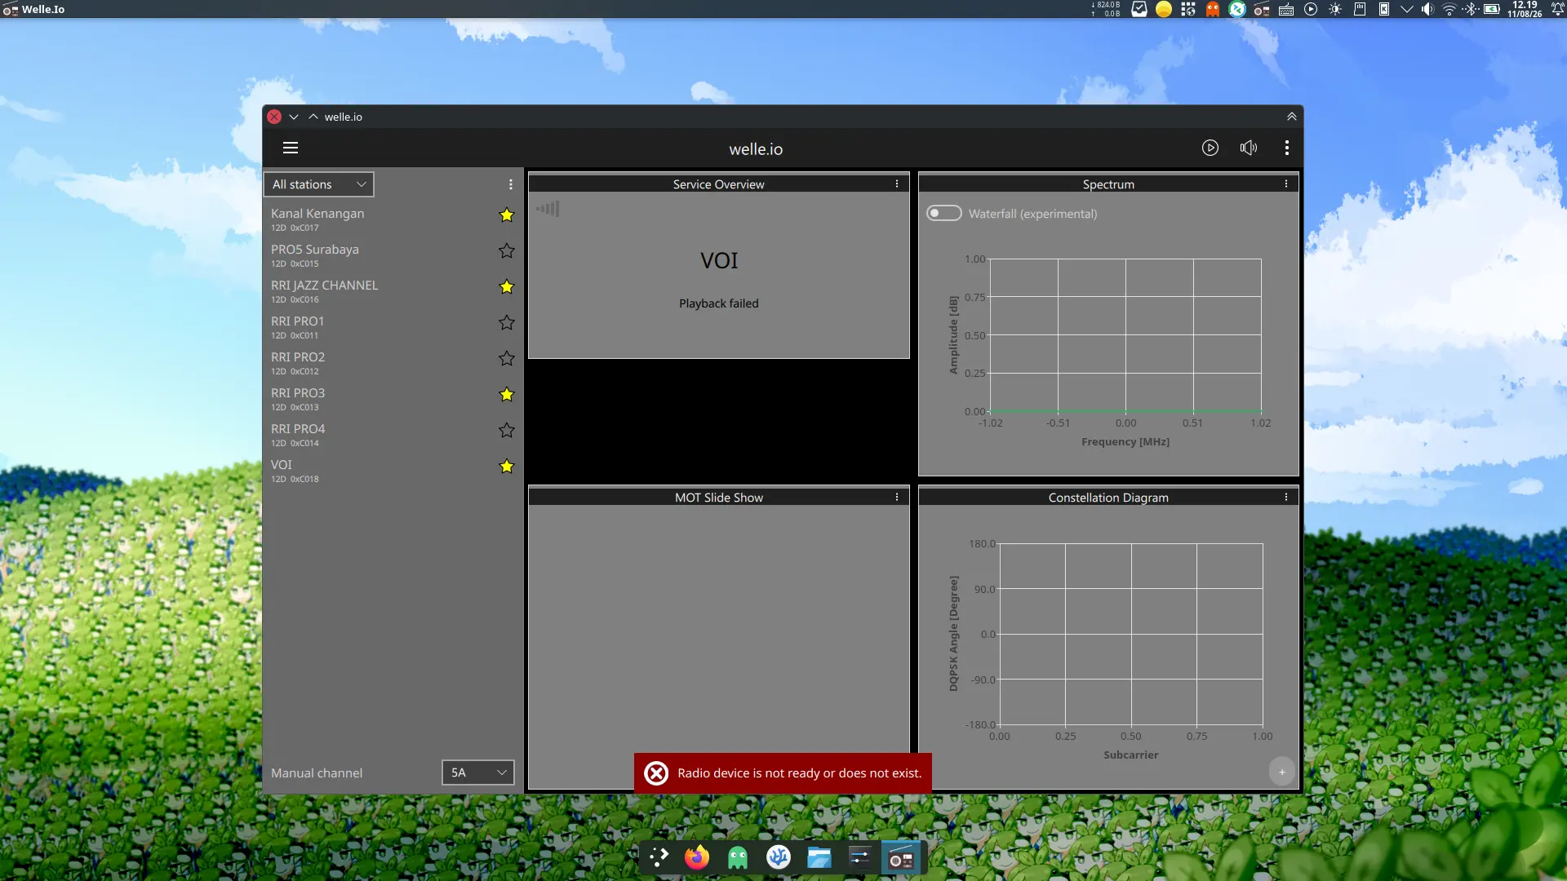Click the signal strength bars in Service Overview

pos(548,209)
